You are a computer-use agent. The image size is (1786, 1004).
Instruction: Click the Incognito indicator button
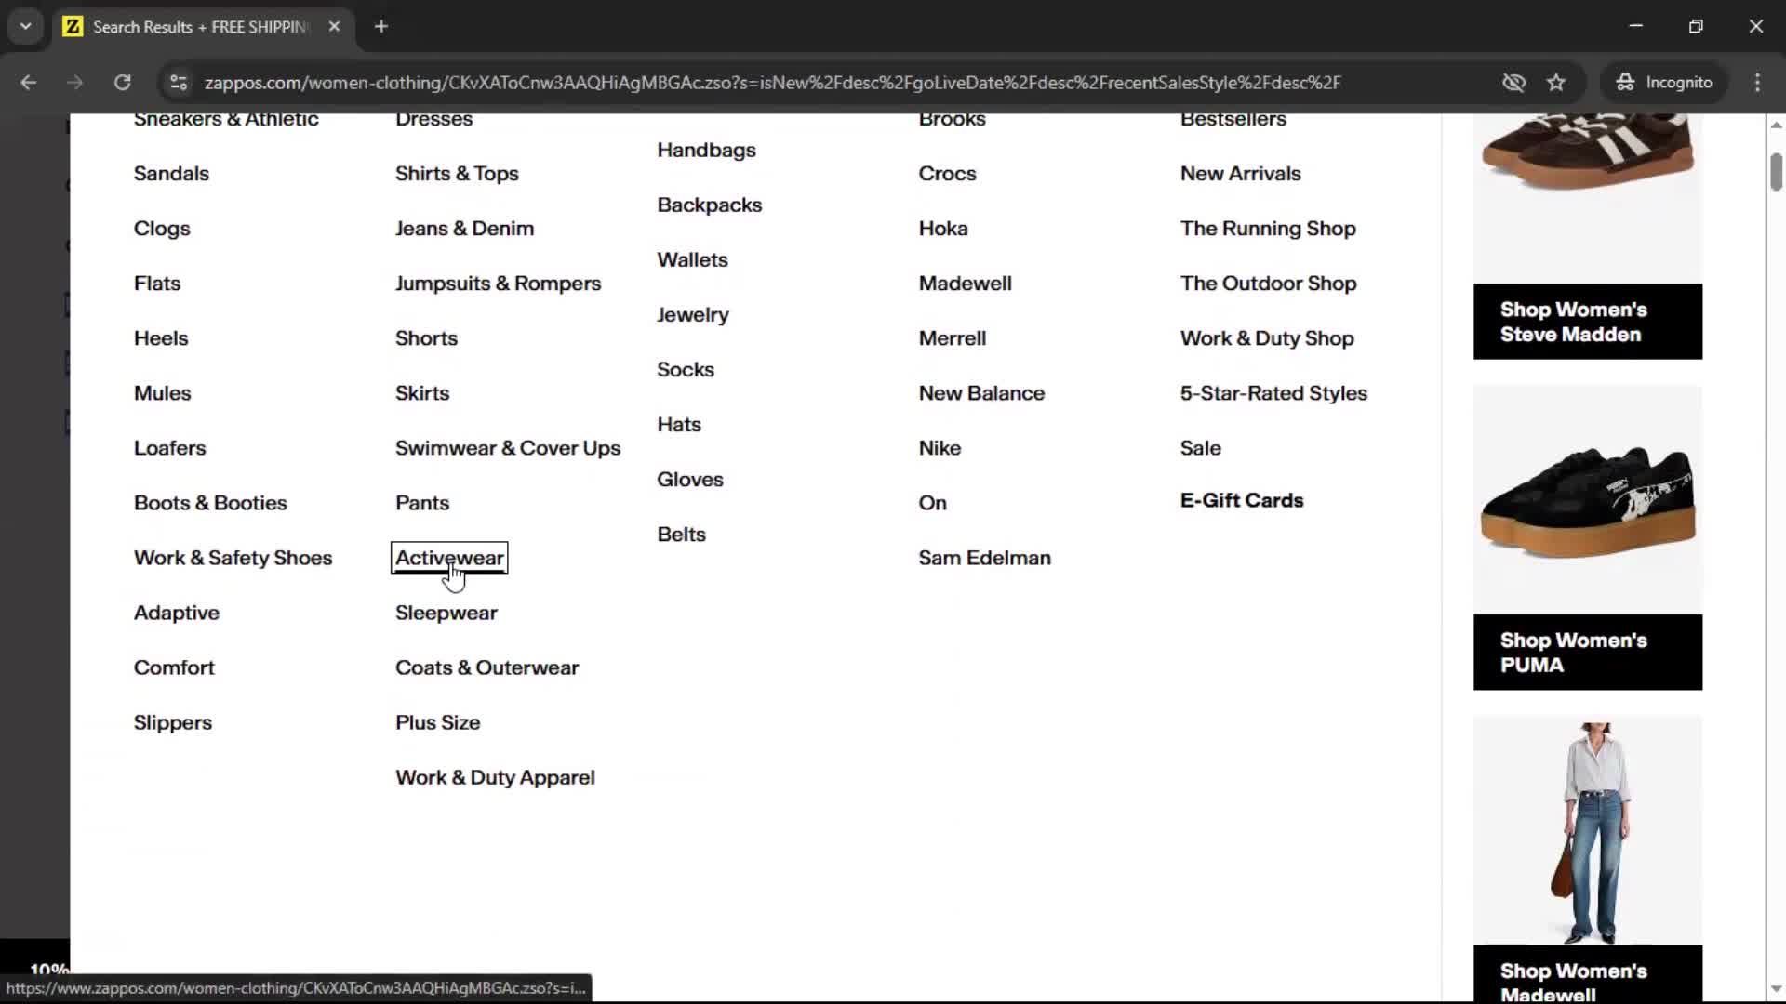point(1664,83)
